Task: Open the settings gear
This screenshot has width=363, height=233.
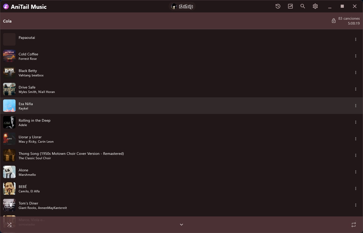Action: pos(315,6)
